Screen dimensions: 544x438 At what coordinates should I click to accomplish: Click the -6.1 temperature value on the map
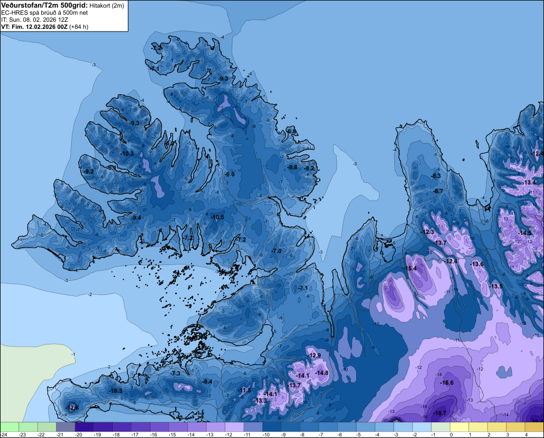pos(112,168)
